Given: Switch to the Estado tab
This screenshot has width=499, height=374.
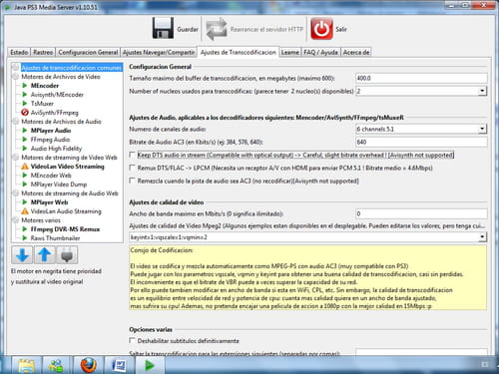Looking at the screenshot, I should (x=19, y=52).
